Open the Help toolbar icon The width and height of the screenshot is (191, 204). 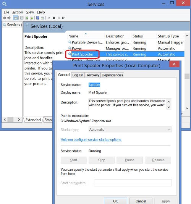(x=38, y=18)
